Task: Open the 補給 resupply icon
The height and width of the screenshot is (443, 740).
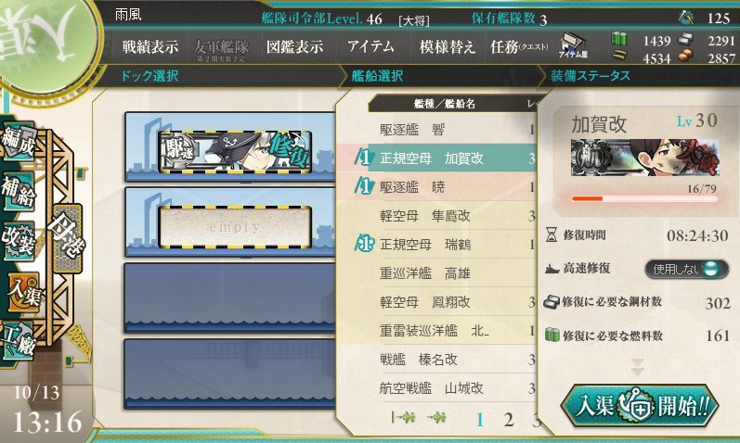Action: pos(18,190)
